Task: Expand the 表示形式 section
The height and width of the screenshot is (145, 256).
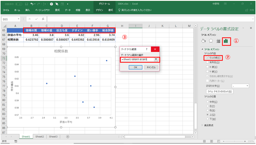Action: coord(203,125)
